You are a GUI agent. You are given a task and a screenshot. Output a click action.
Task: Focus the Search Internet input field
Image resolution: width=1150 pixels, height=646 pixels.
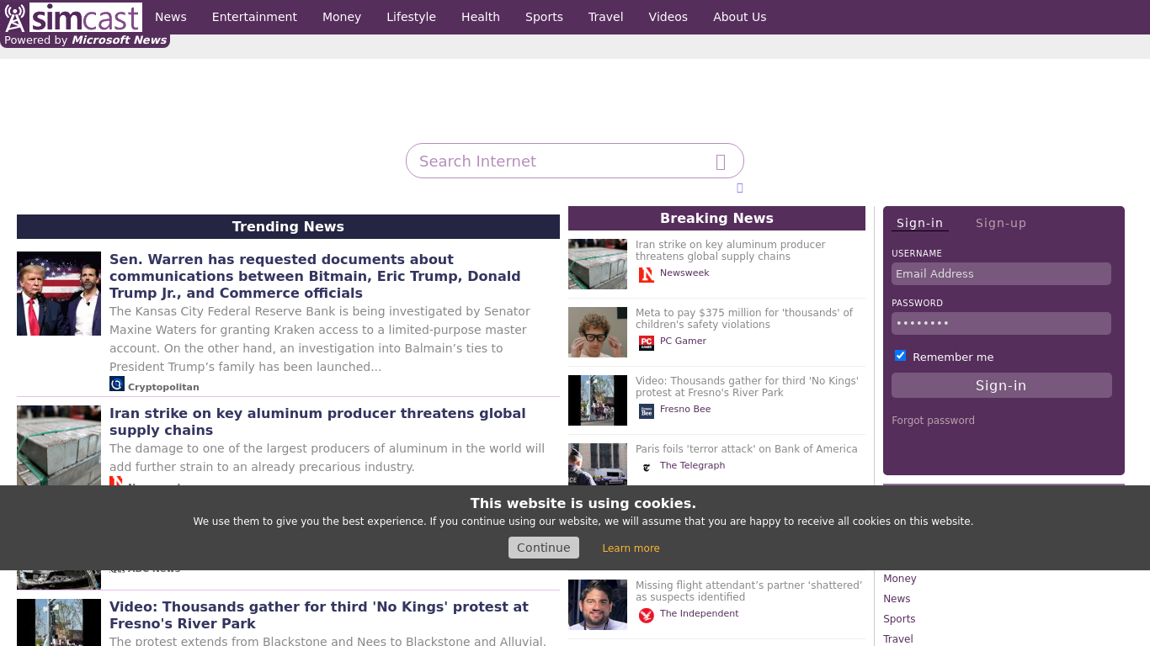(x=560, y=161)
